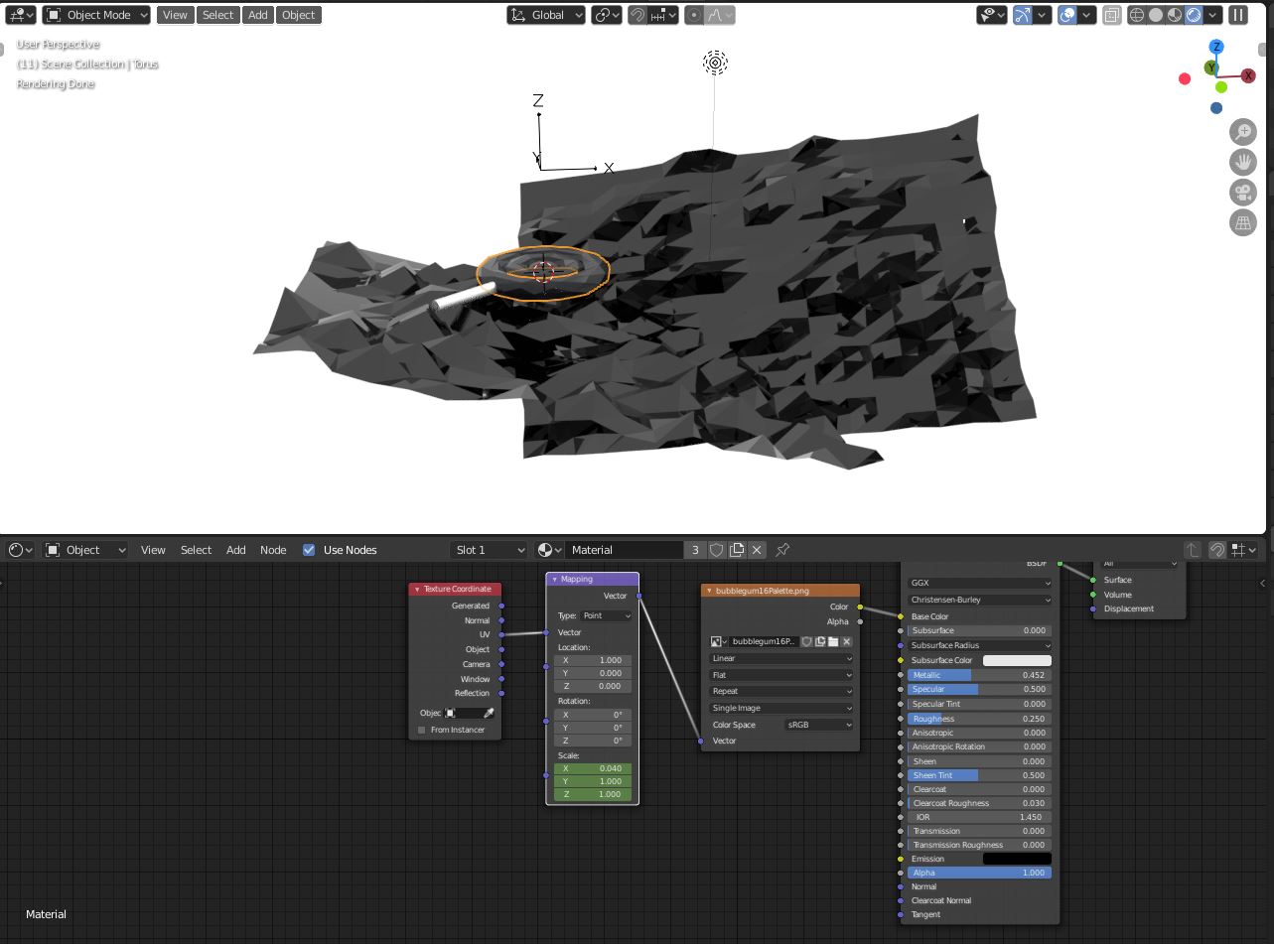Select solid viewport shading mode
The image size is (1274, 944).
1156,15
